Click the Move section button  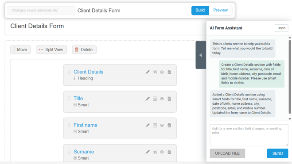point(20,50)
